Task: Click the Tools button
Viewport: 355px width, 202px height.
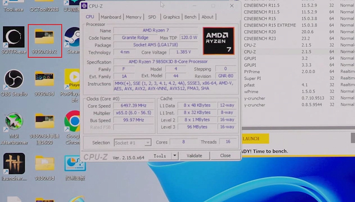Action: pyautogui.click(x=160, y=156)
